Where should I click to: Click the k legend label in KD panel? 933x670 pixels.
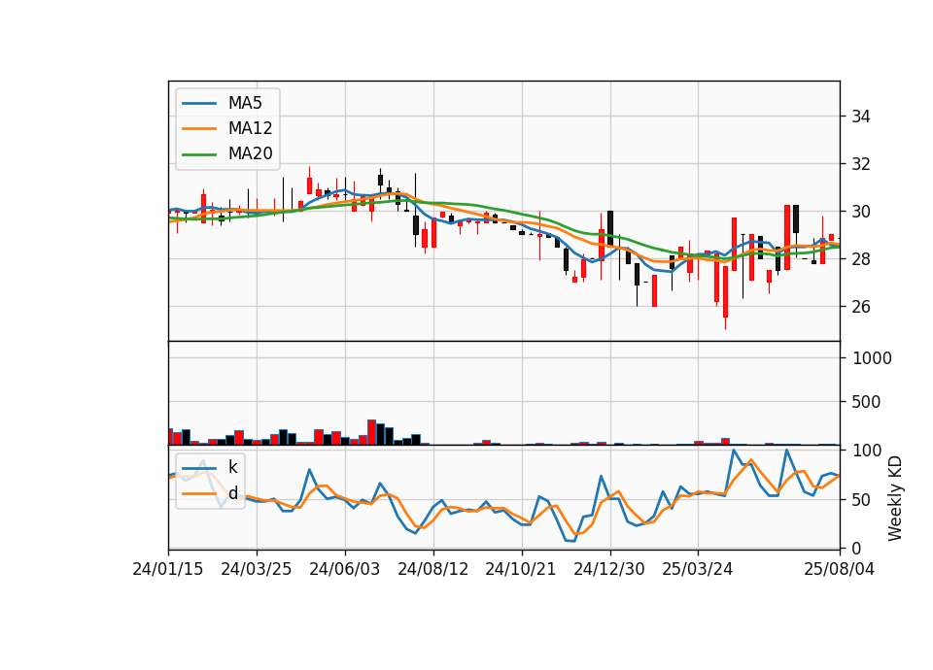(x=232, y=467)
